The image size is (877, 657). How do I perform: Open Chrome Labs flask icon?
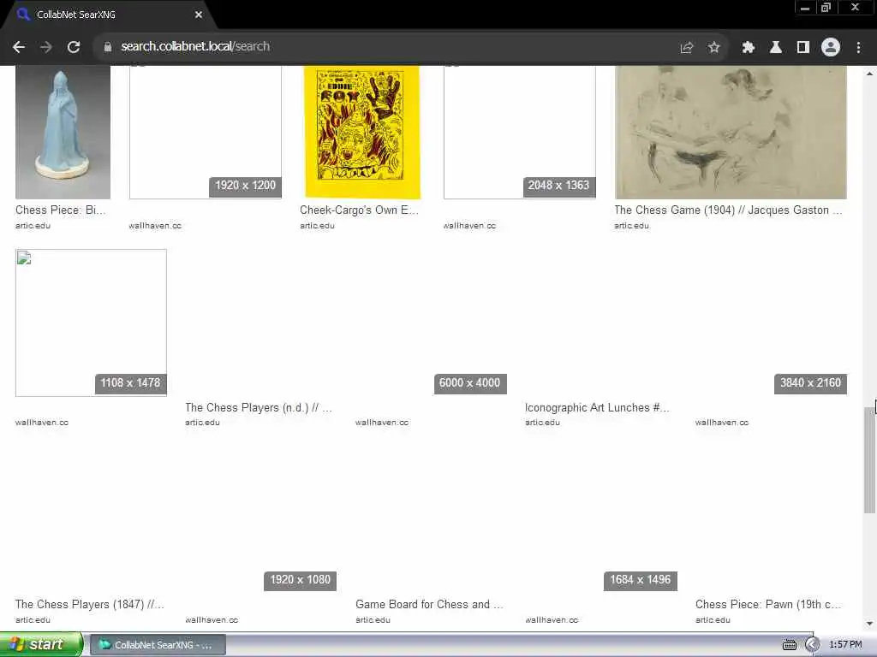(776, 48)
